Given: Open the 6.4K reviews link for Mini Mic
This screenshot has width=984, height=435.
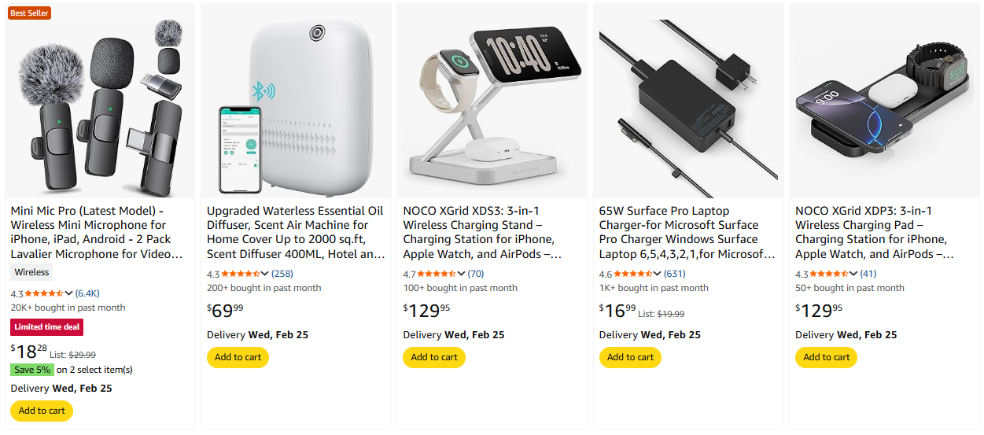Looking at the screenshot, I should [x=87, y=293].
